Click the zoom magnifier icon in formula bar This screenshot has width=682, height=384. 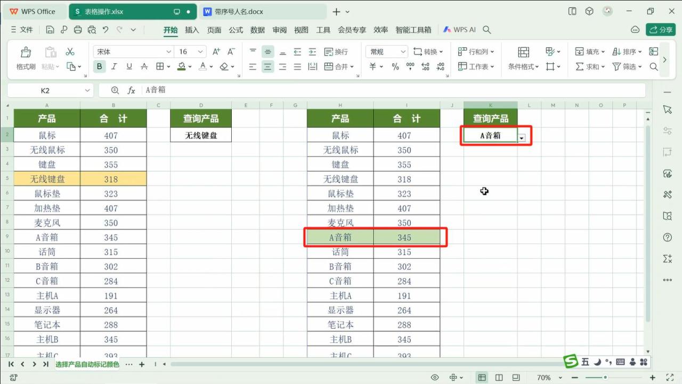[115, 91]
